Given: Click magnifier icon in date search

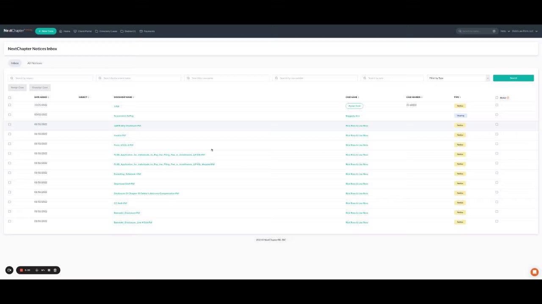Looking at the screenshot, I should point(365,78).
